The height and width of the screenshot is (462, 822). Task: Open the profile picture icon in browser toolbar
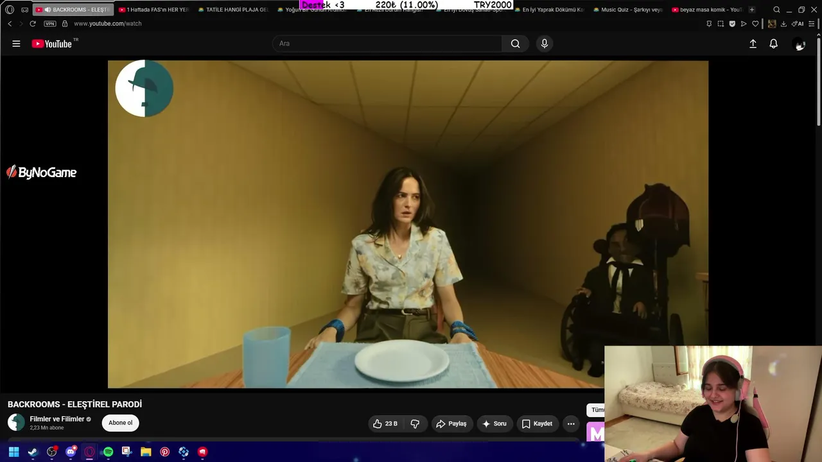click(x=772, y=24)
